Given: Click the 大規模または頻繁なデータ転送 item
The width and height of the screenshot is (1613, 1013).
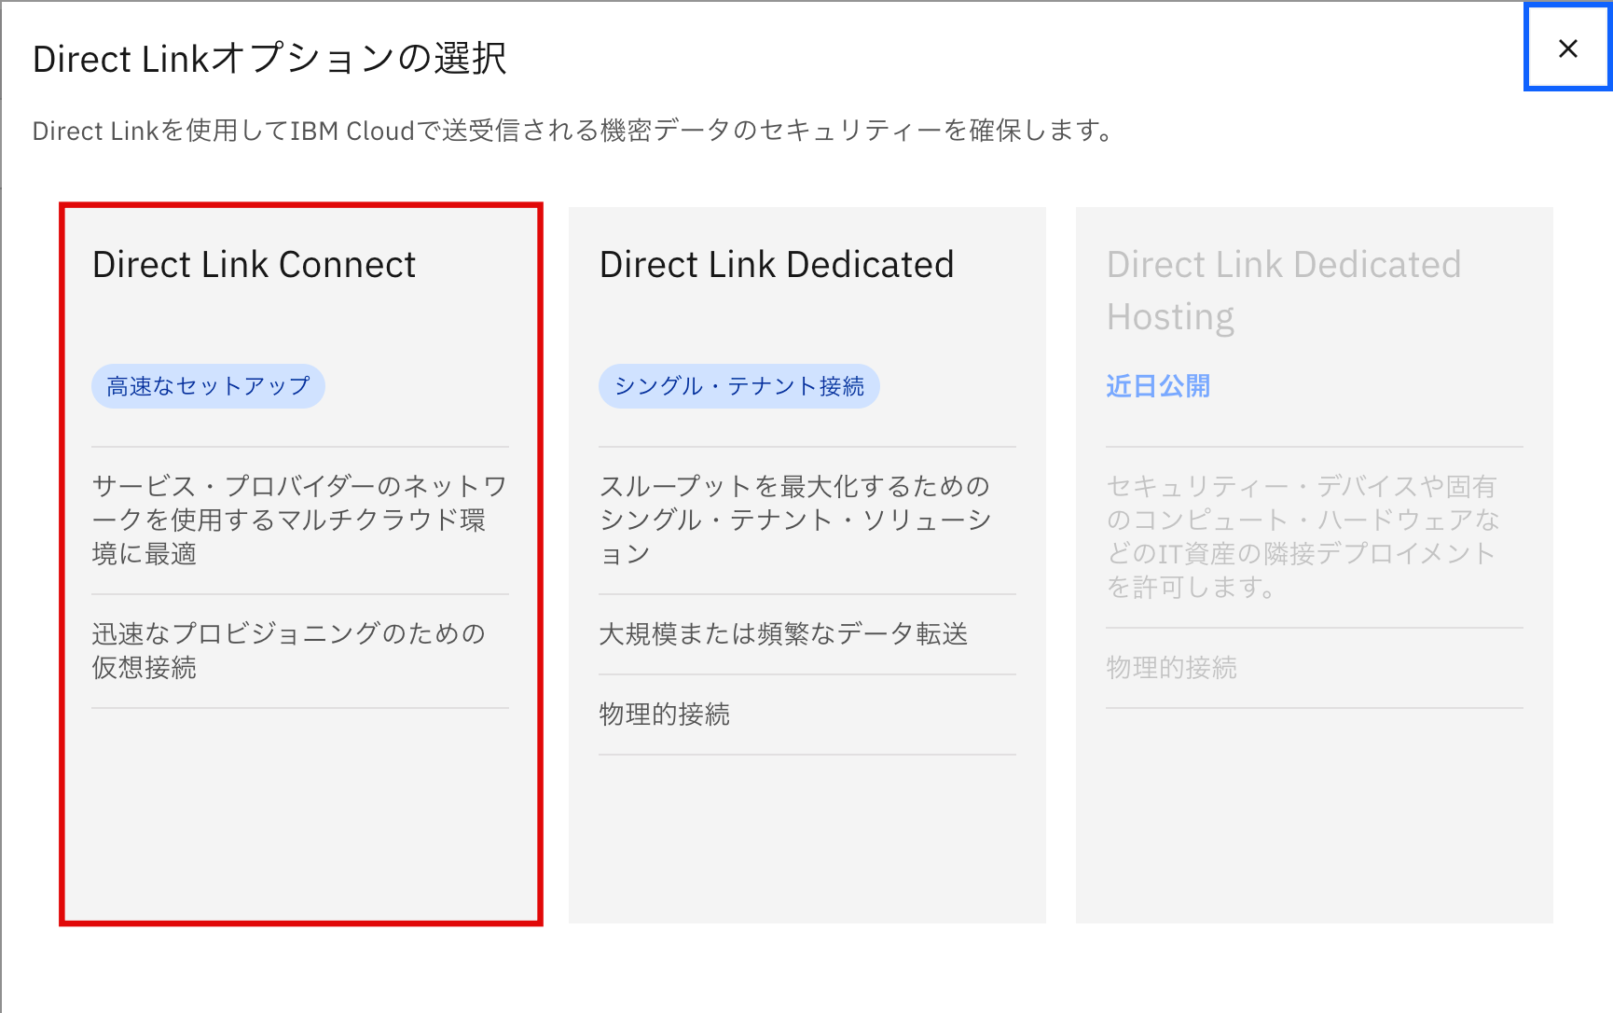Looking at the screenshot, I should coord(782,633).
